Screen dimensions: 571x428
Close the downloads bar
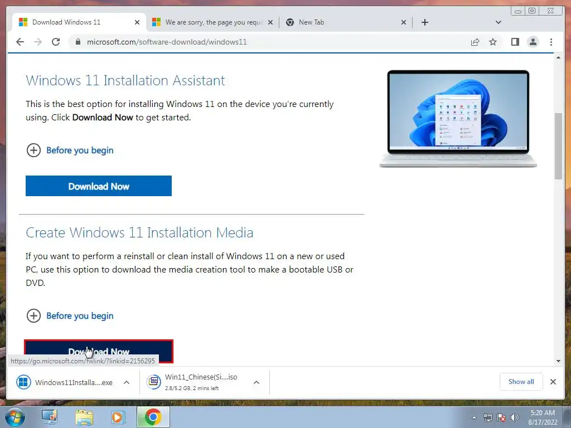point(553,381)
